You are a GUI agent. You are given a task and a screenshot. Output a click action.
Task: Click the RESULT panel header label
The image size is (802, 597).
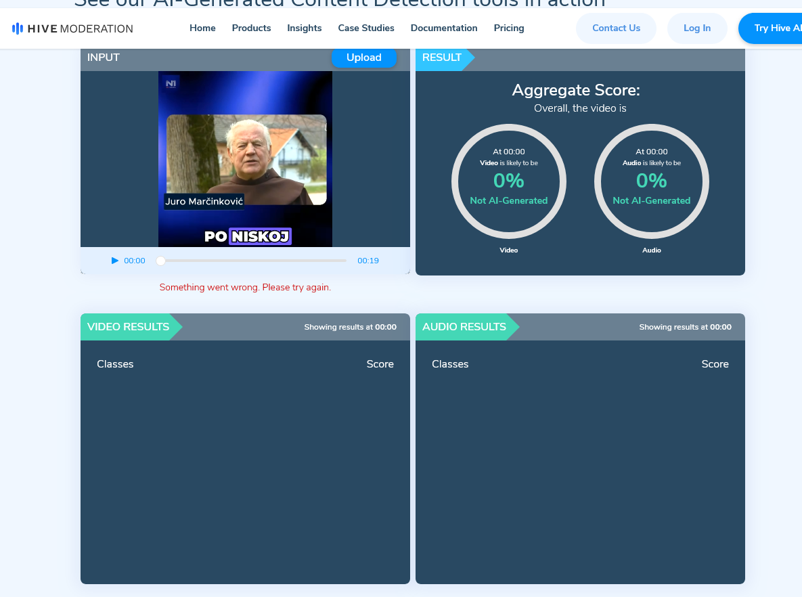pyautogui.click(x=442, y=58)
